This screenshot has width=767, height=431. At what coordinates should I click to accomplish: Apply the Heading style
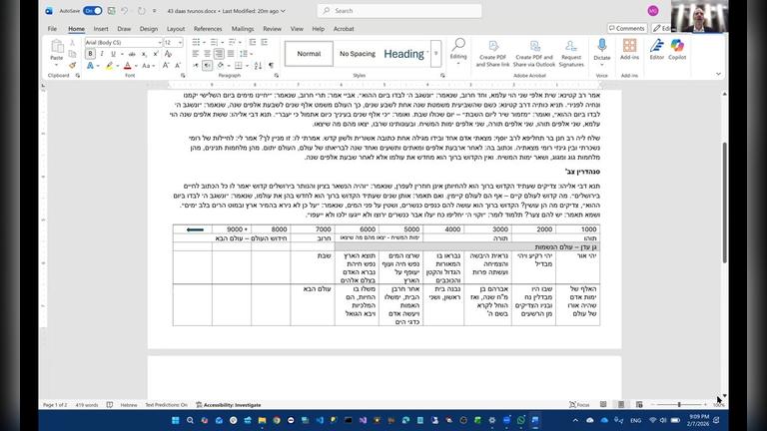(x=403, y=54)
